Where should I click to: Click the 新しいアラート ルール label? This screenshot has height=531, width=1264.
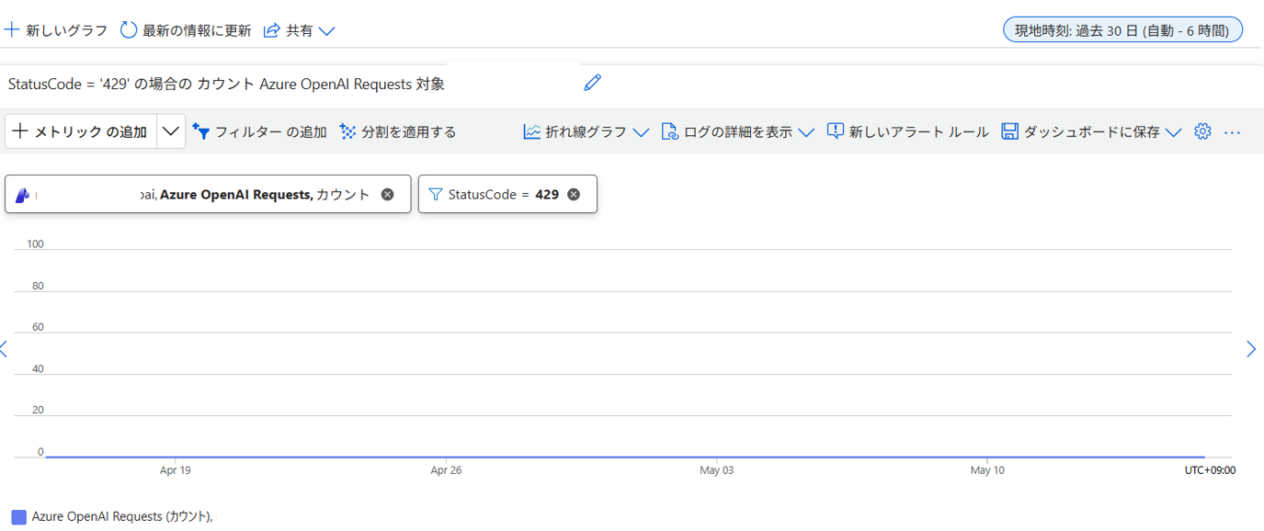tap(918, 132)
